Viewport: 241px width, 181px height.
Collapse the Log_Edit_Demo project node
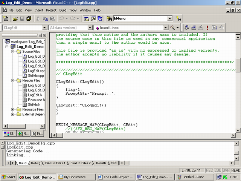point(7,47)
